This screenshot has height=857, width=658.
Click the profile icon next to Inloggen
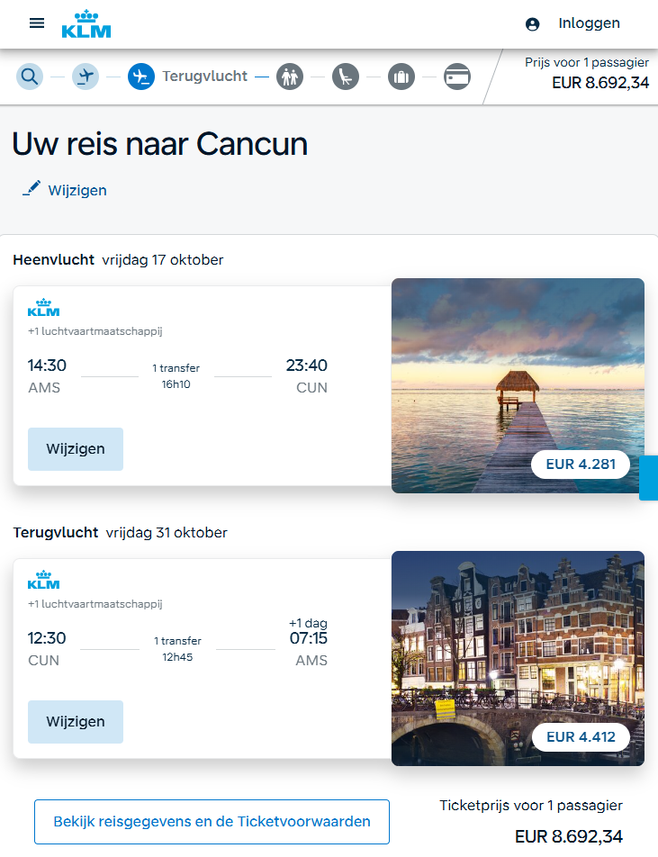coord(532,24)
